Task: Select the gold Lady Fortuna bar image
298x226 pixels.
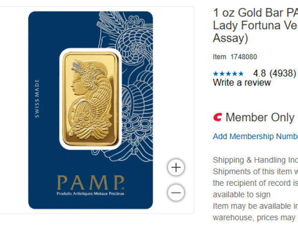Action: tap(90, 99)
